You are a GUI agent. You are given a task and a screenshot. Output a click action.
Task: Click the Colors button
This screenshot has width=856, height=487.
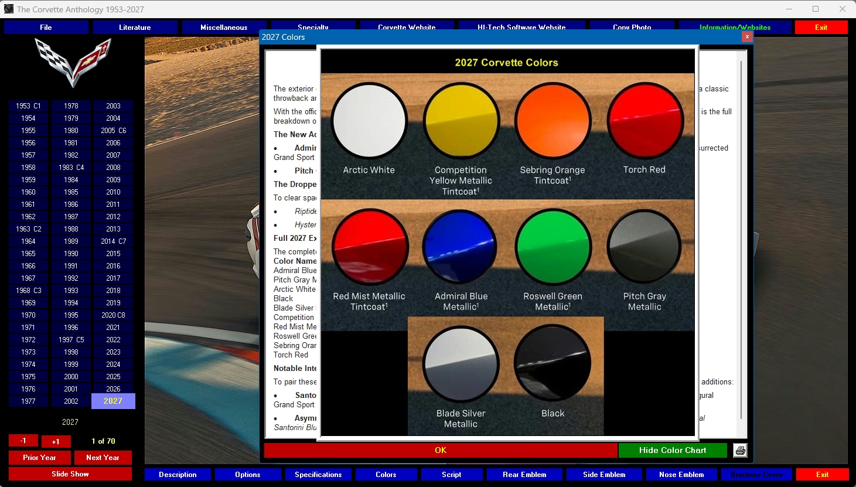[x=386, y=475]
